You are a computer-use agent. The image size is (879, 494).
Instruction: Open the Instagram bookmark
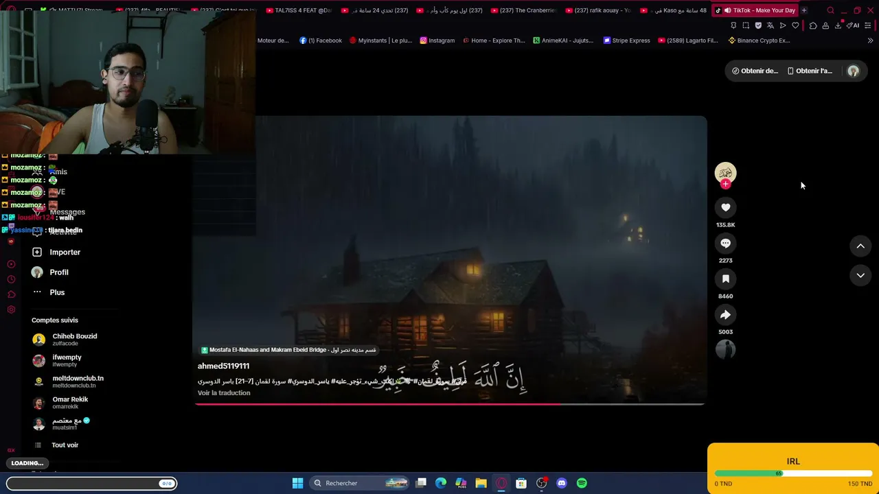(437, 40)
